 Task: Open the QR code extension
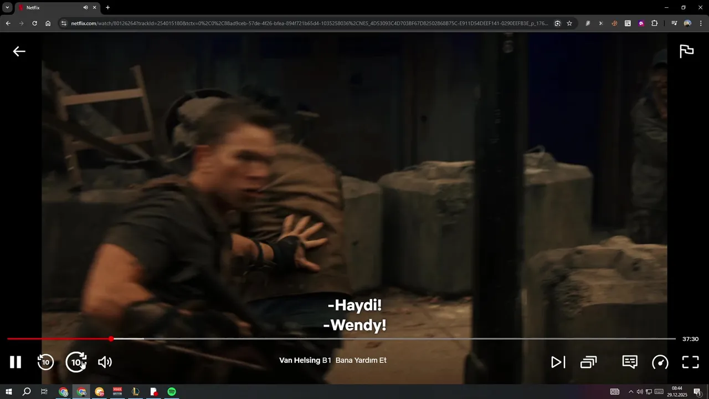[x=628, y=23]
